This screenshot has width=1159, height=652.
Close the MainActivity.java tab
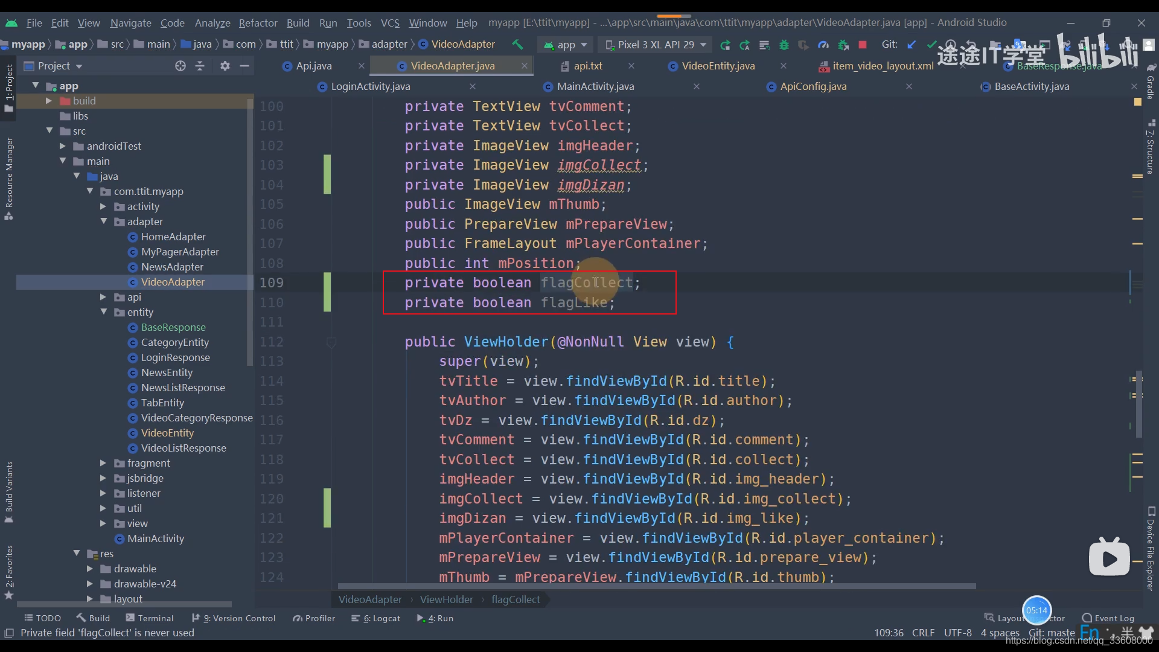[696, 86]
